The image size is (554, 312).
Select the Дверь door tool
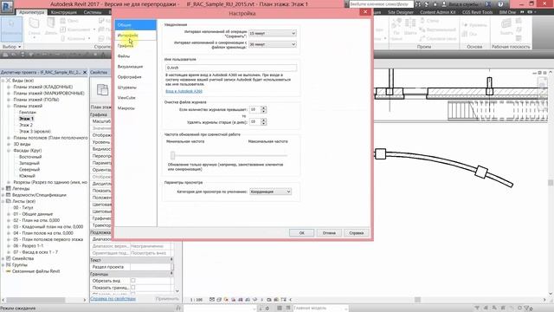pos(51,27)
